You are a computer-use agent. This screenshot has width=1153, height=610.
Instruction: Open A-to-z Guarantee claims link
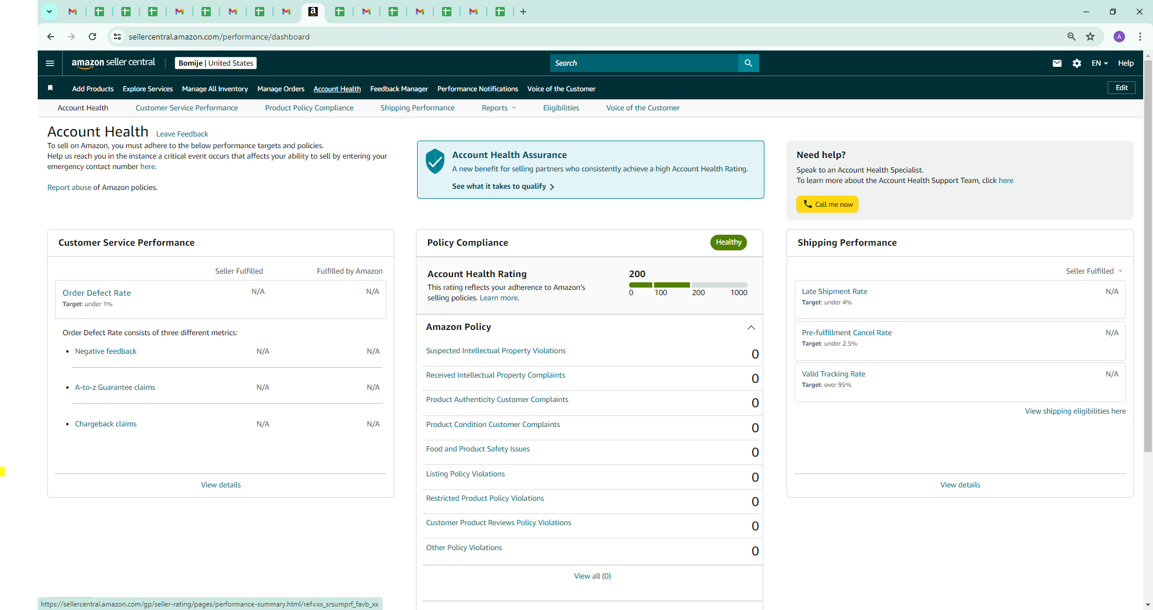click(x=115, y=387)
